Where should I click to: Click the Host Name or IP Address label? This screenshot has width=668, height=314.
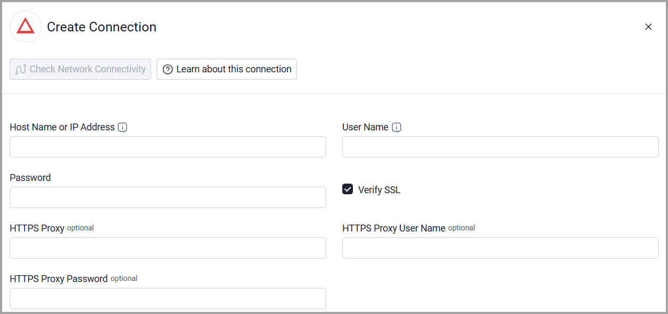(62, 127)
